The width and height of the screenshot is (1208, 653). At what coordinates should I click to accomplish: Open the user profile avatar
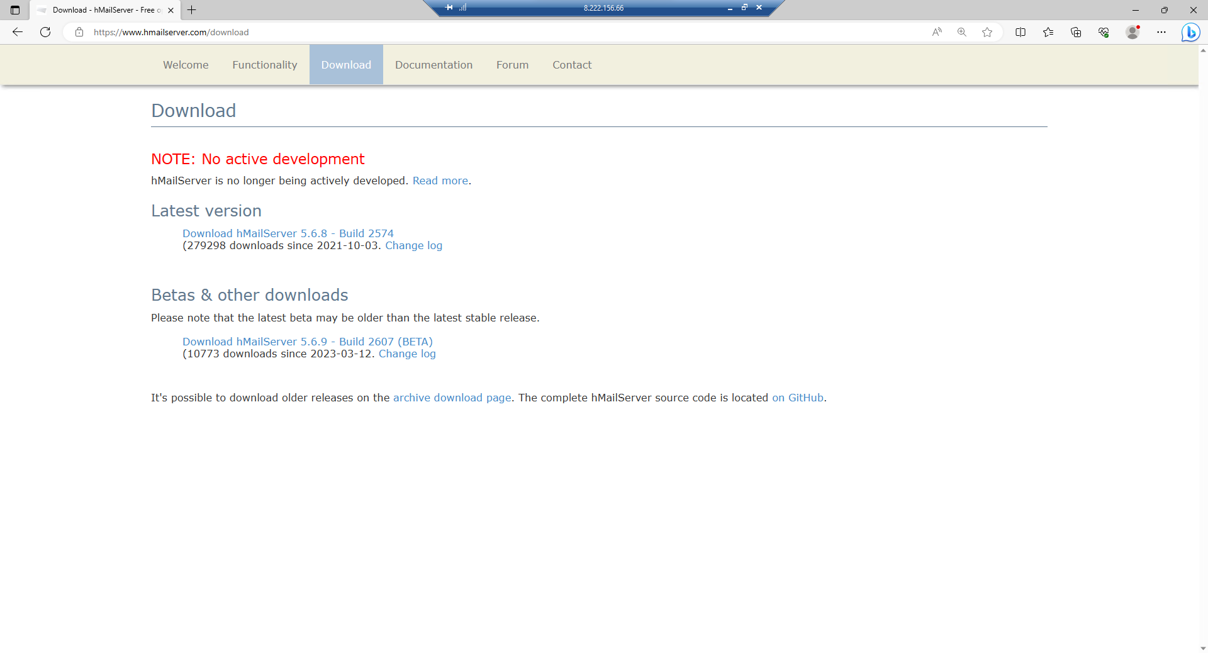coord(1132,32)
